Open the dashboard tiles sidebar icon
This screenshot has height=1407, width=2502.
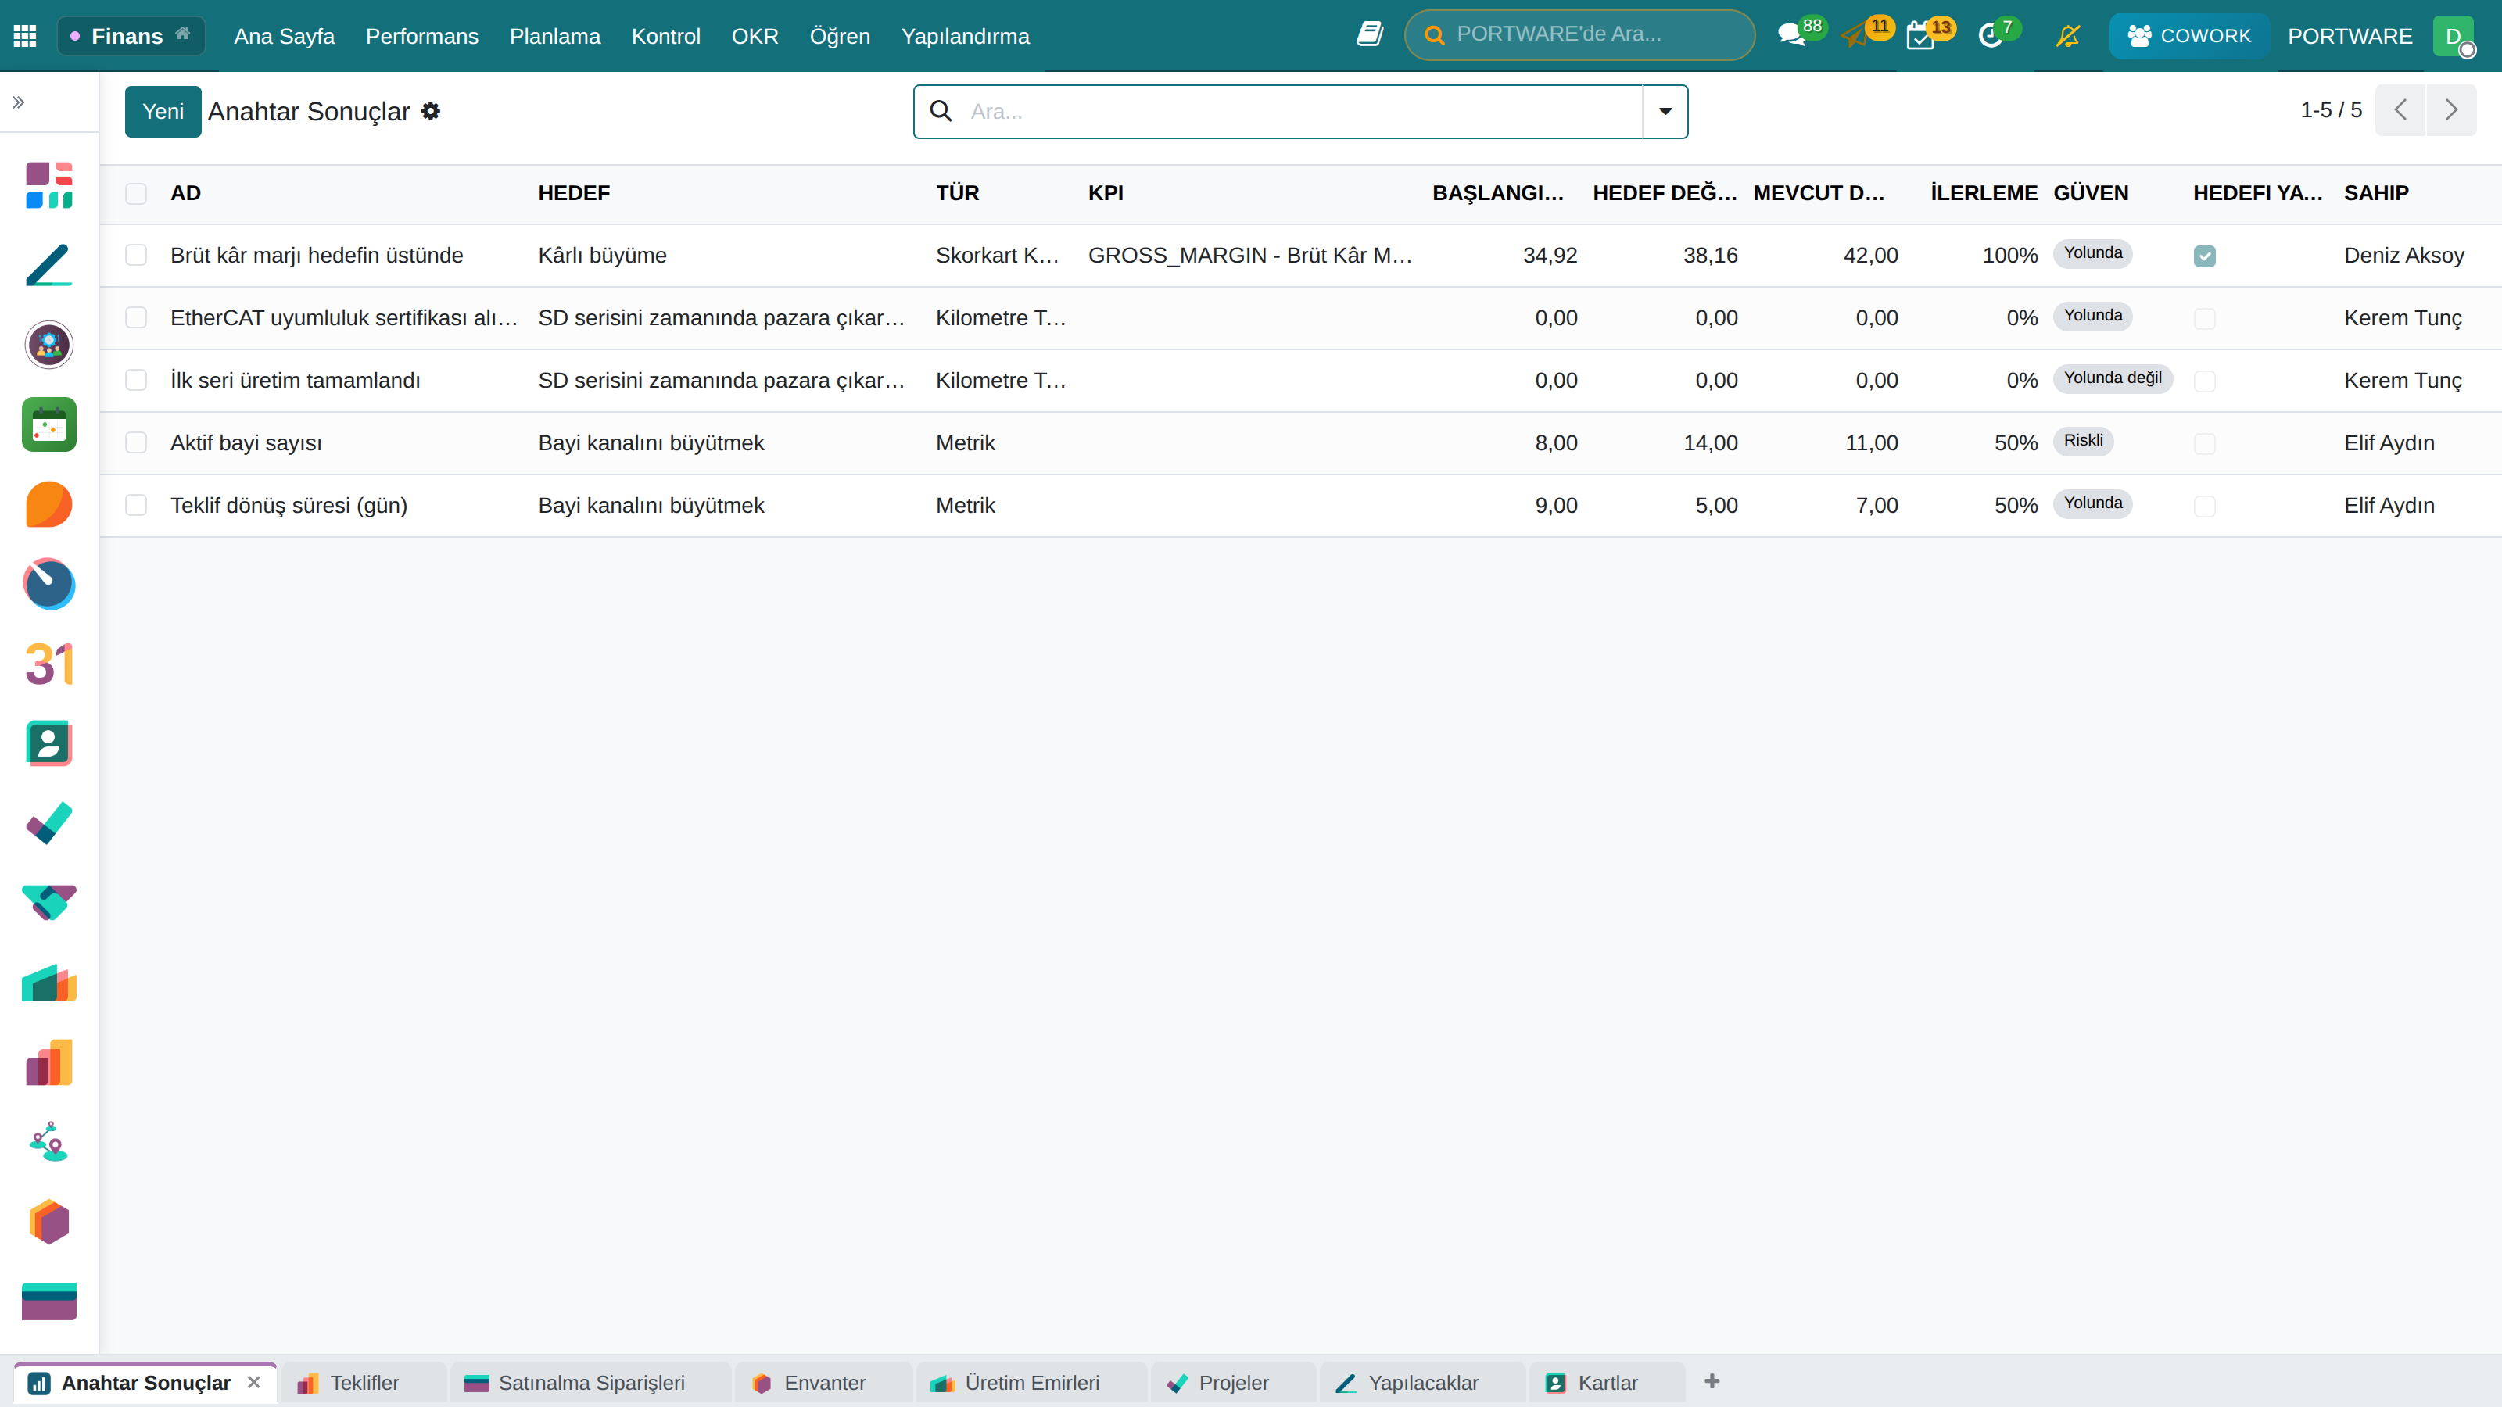48,184
